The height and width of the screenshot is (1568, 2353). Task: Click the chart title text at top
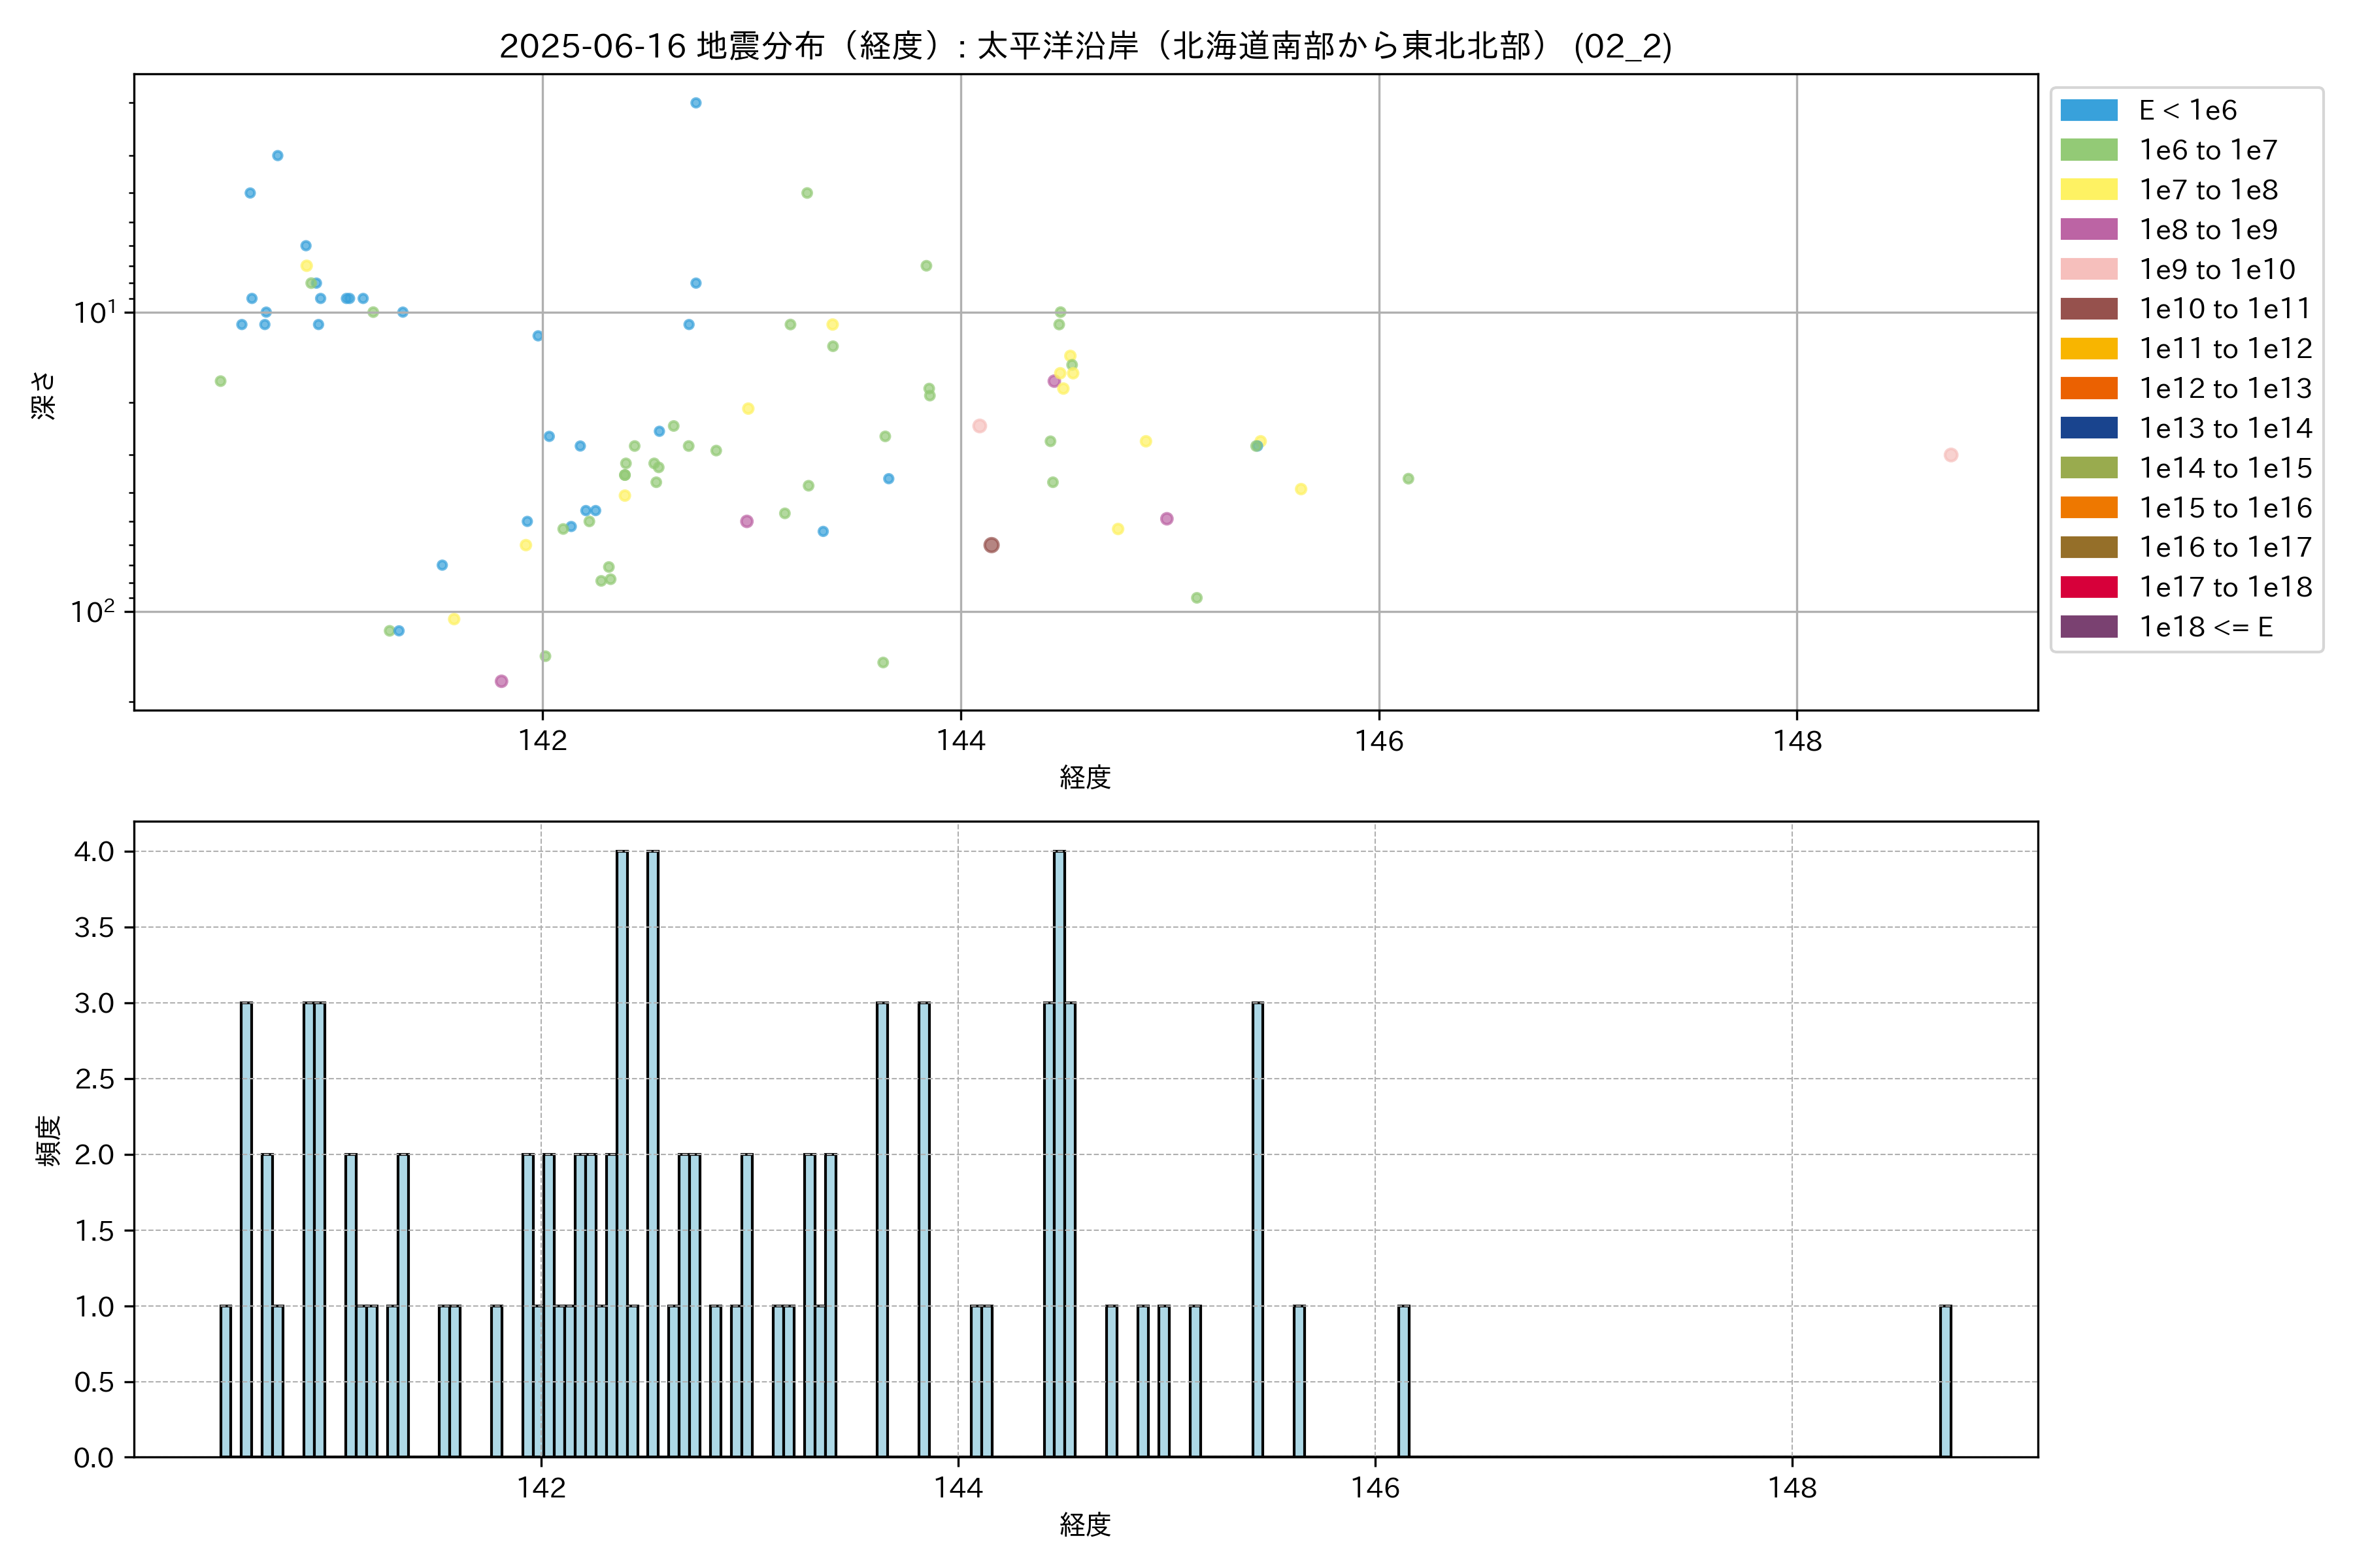1086,46
